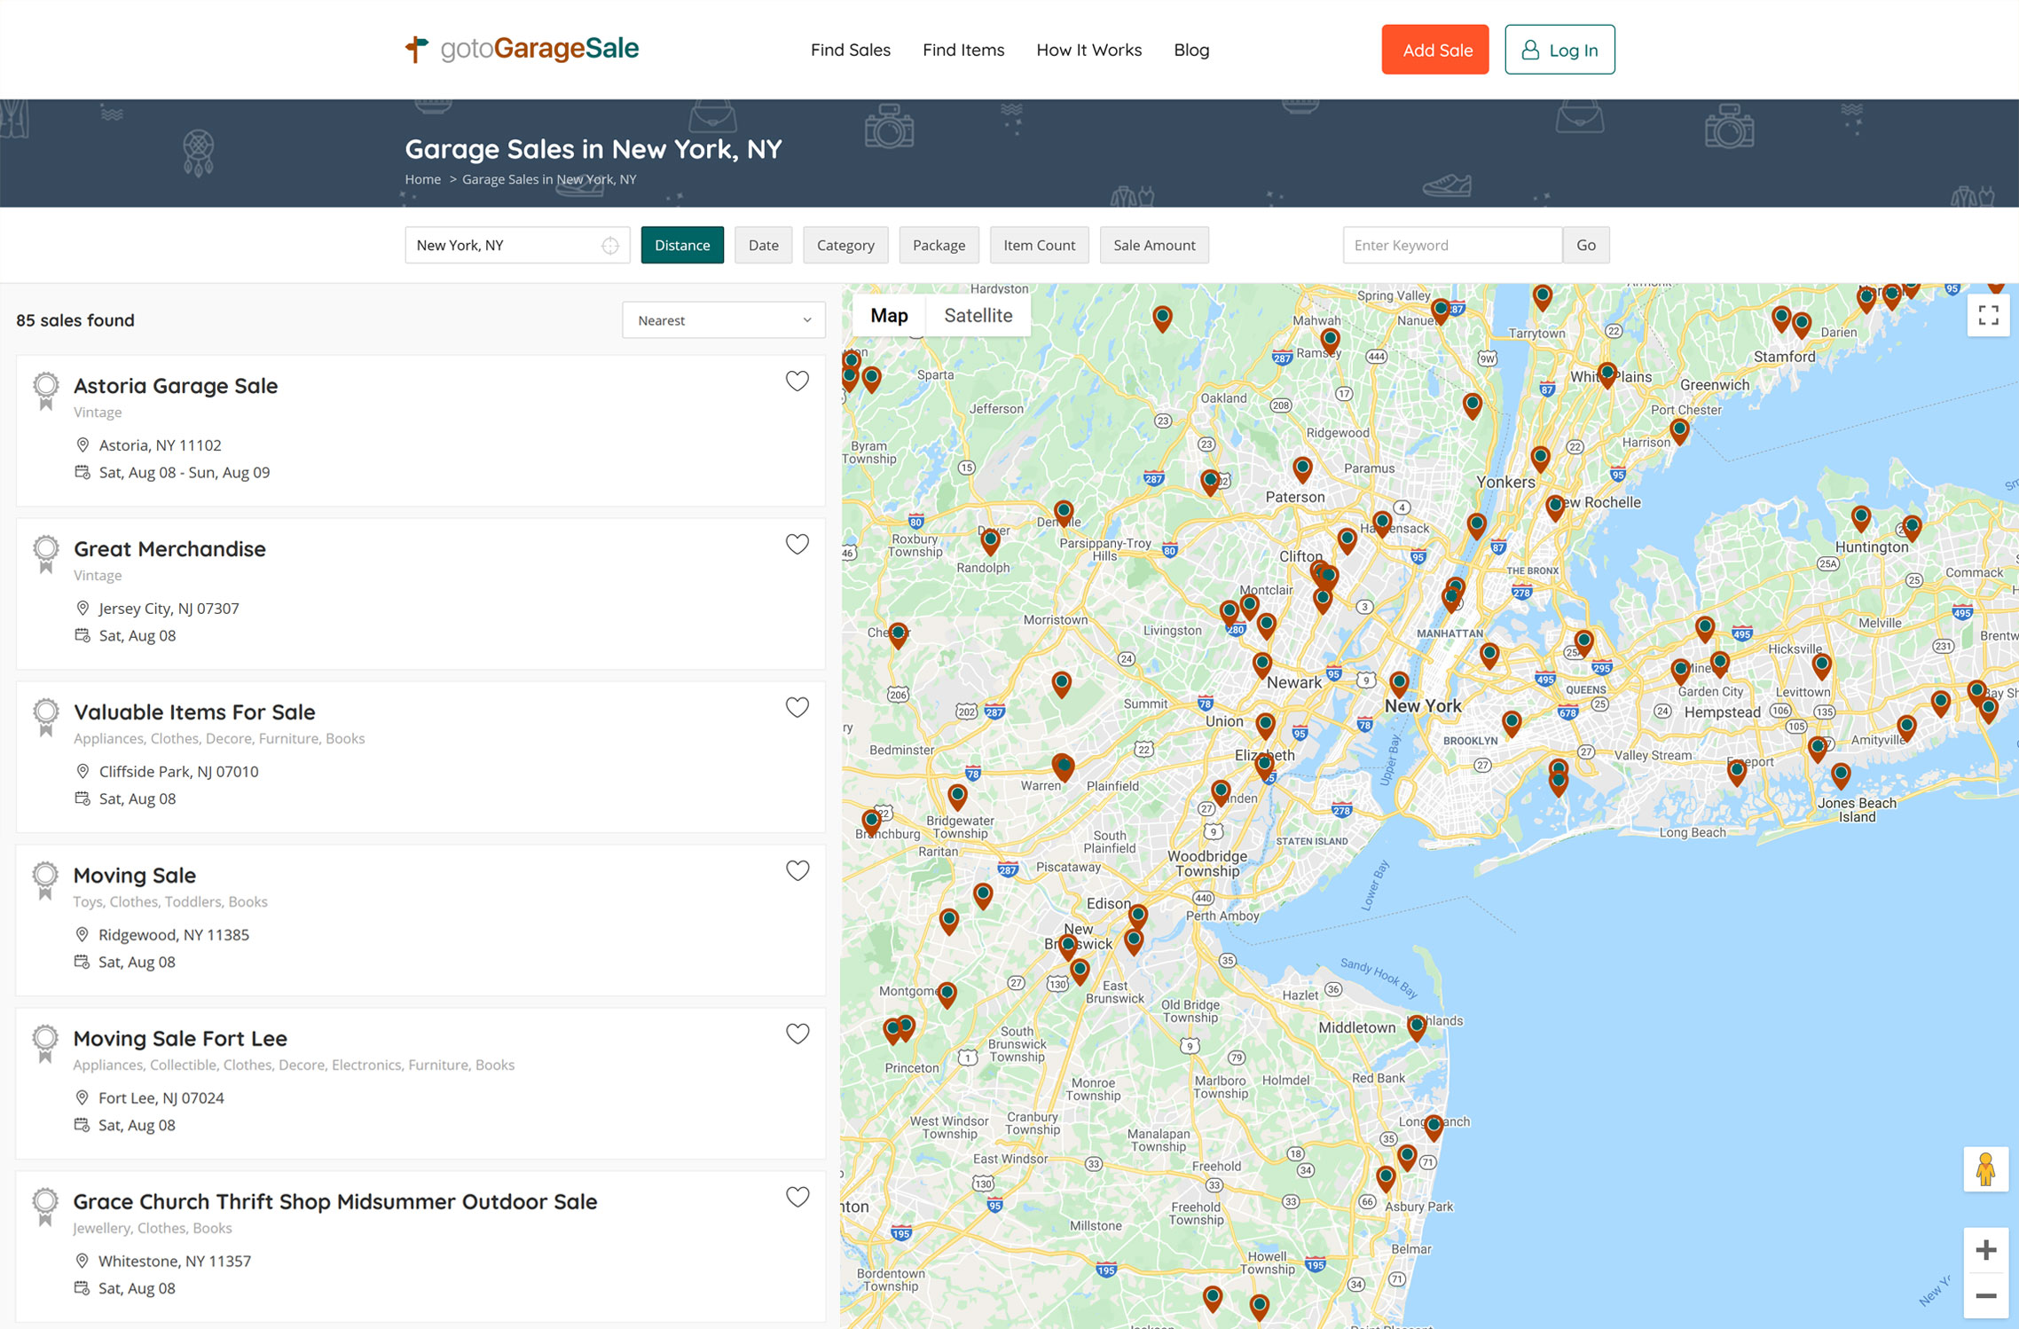2019x1329 pixels.
Task: Click the Home breadcrumb link
Action: tap(422, 179)
